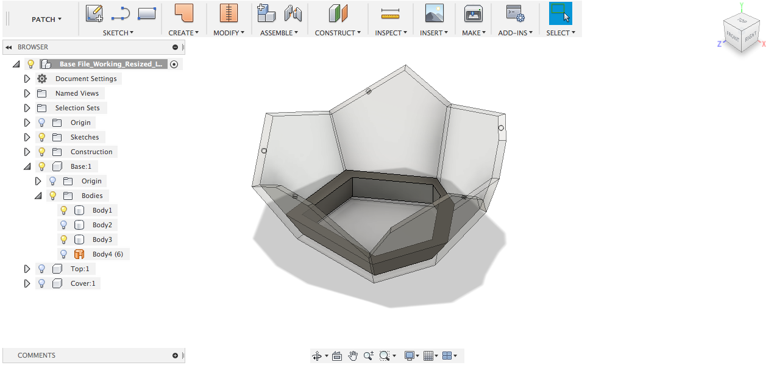The image size is (774, 365).
Task: Select the Joint tool icon
Action: coord(293,13)
